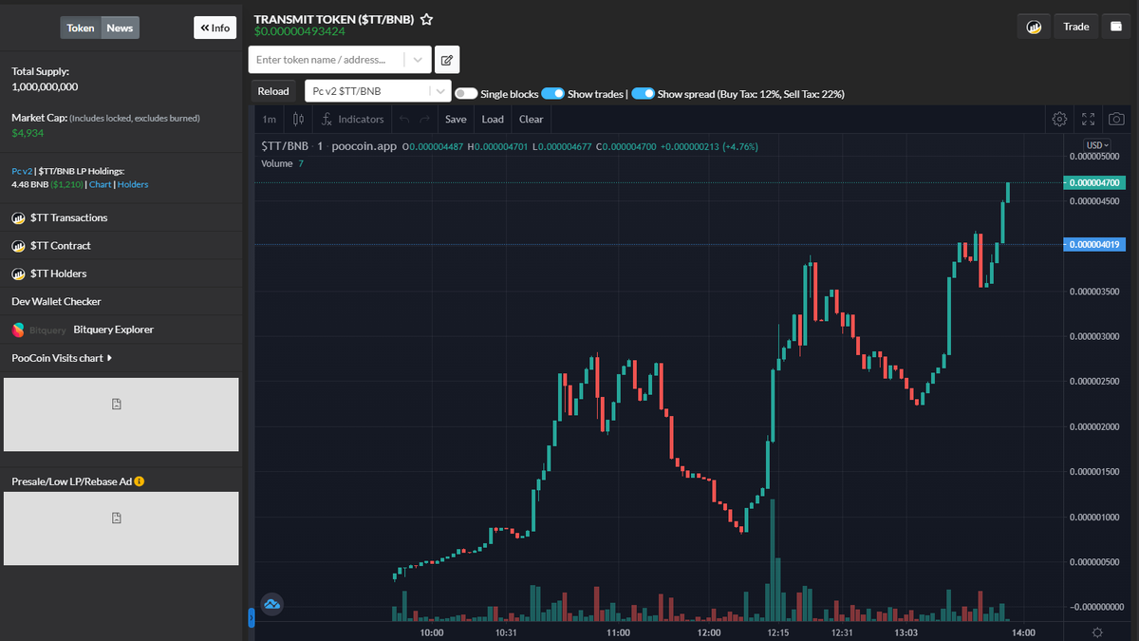Click the Presale/Low LP ad info icon
The height and width of the screenshot is (641, 1139).
point(140,481)
